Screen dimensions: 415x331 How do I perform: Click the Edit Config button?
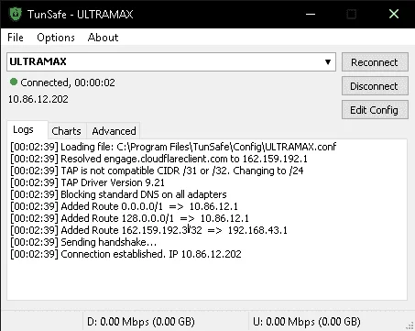pos(375,110)
